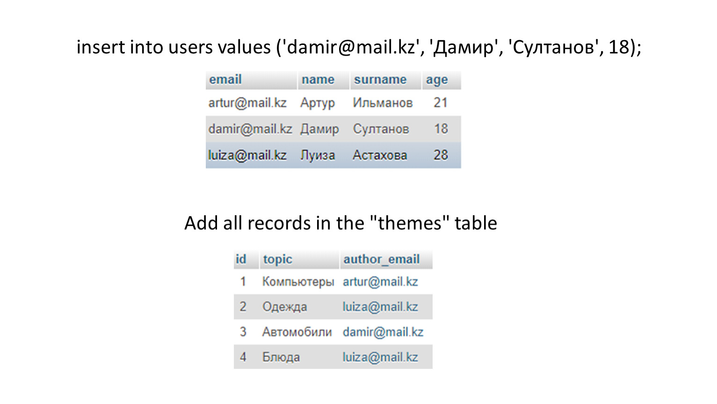Screen dimensions: 717x404
Task: Click the highlighted luiza@mail.kz users row
Action: (333, 155)
